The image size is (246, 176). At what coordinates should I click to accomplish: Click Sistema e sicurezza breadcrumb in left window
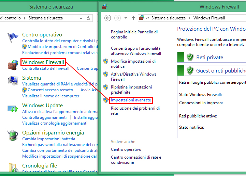tap(45, 18)
